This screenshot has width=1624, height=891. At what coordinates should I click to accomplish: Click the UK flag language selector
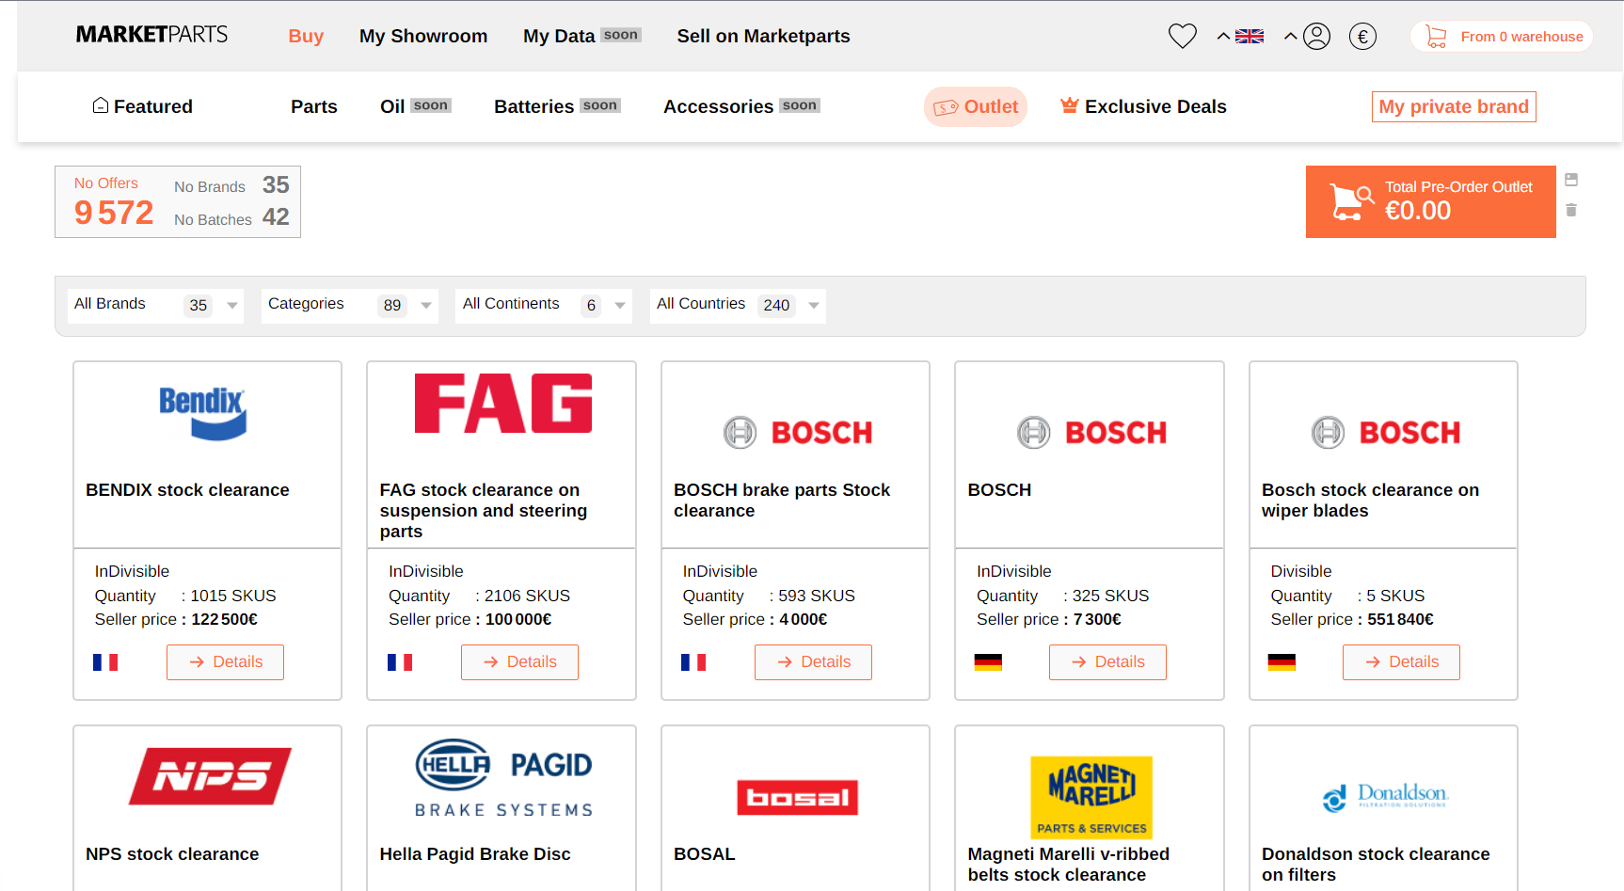1250,37
